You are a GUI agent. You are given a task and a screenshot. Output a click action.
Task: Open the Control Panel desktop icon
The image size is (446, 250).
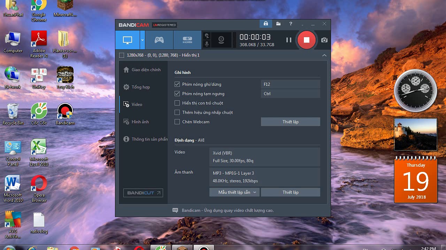click(x=13, y=152)
